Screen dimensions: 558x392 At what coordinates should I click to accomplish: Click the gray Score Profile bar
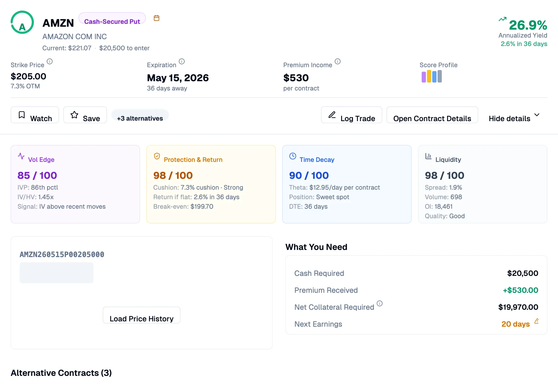click(x=440, y=76)
